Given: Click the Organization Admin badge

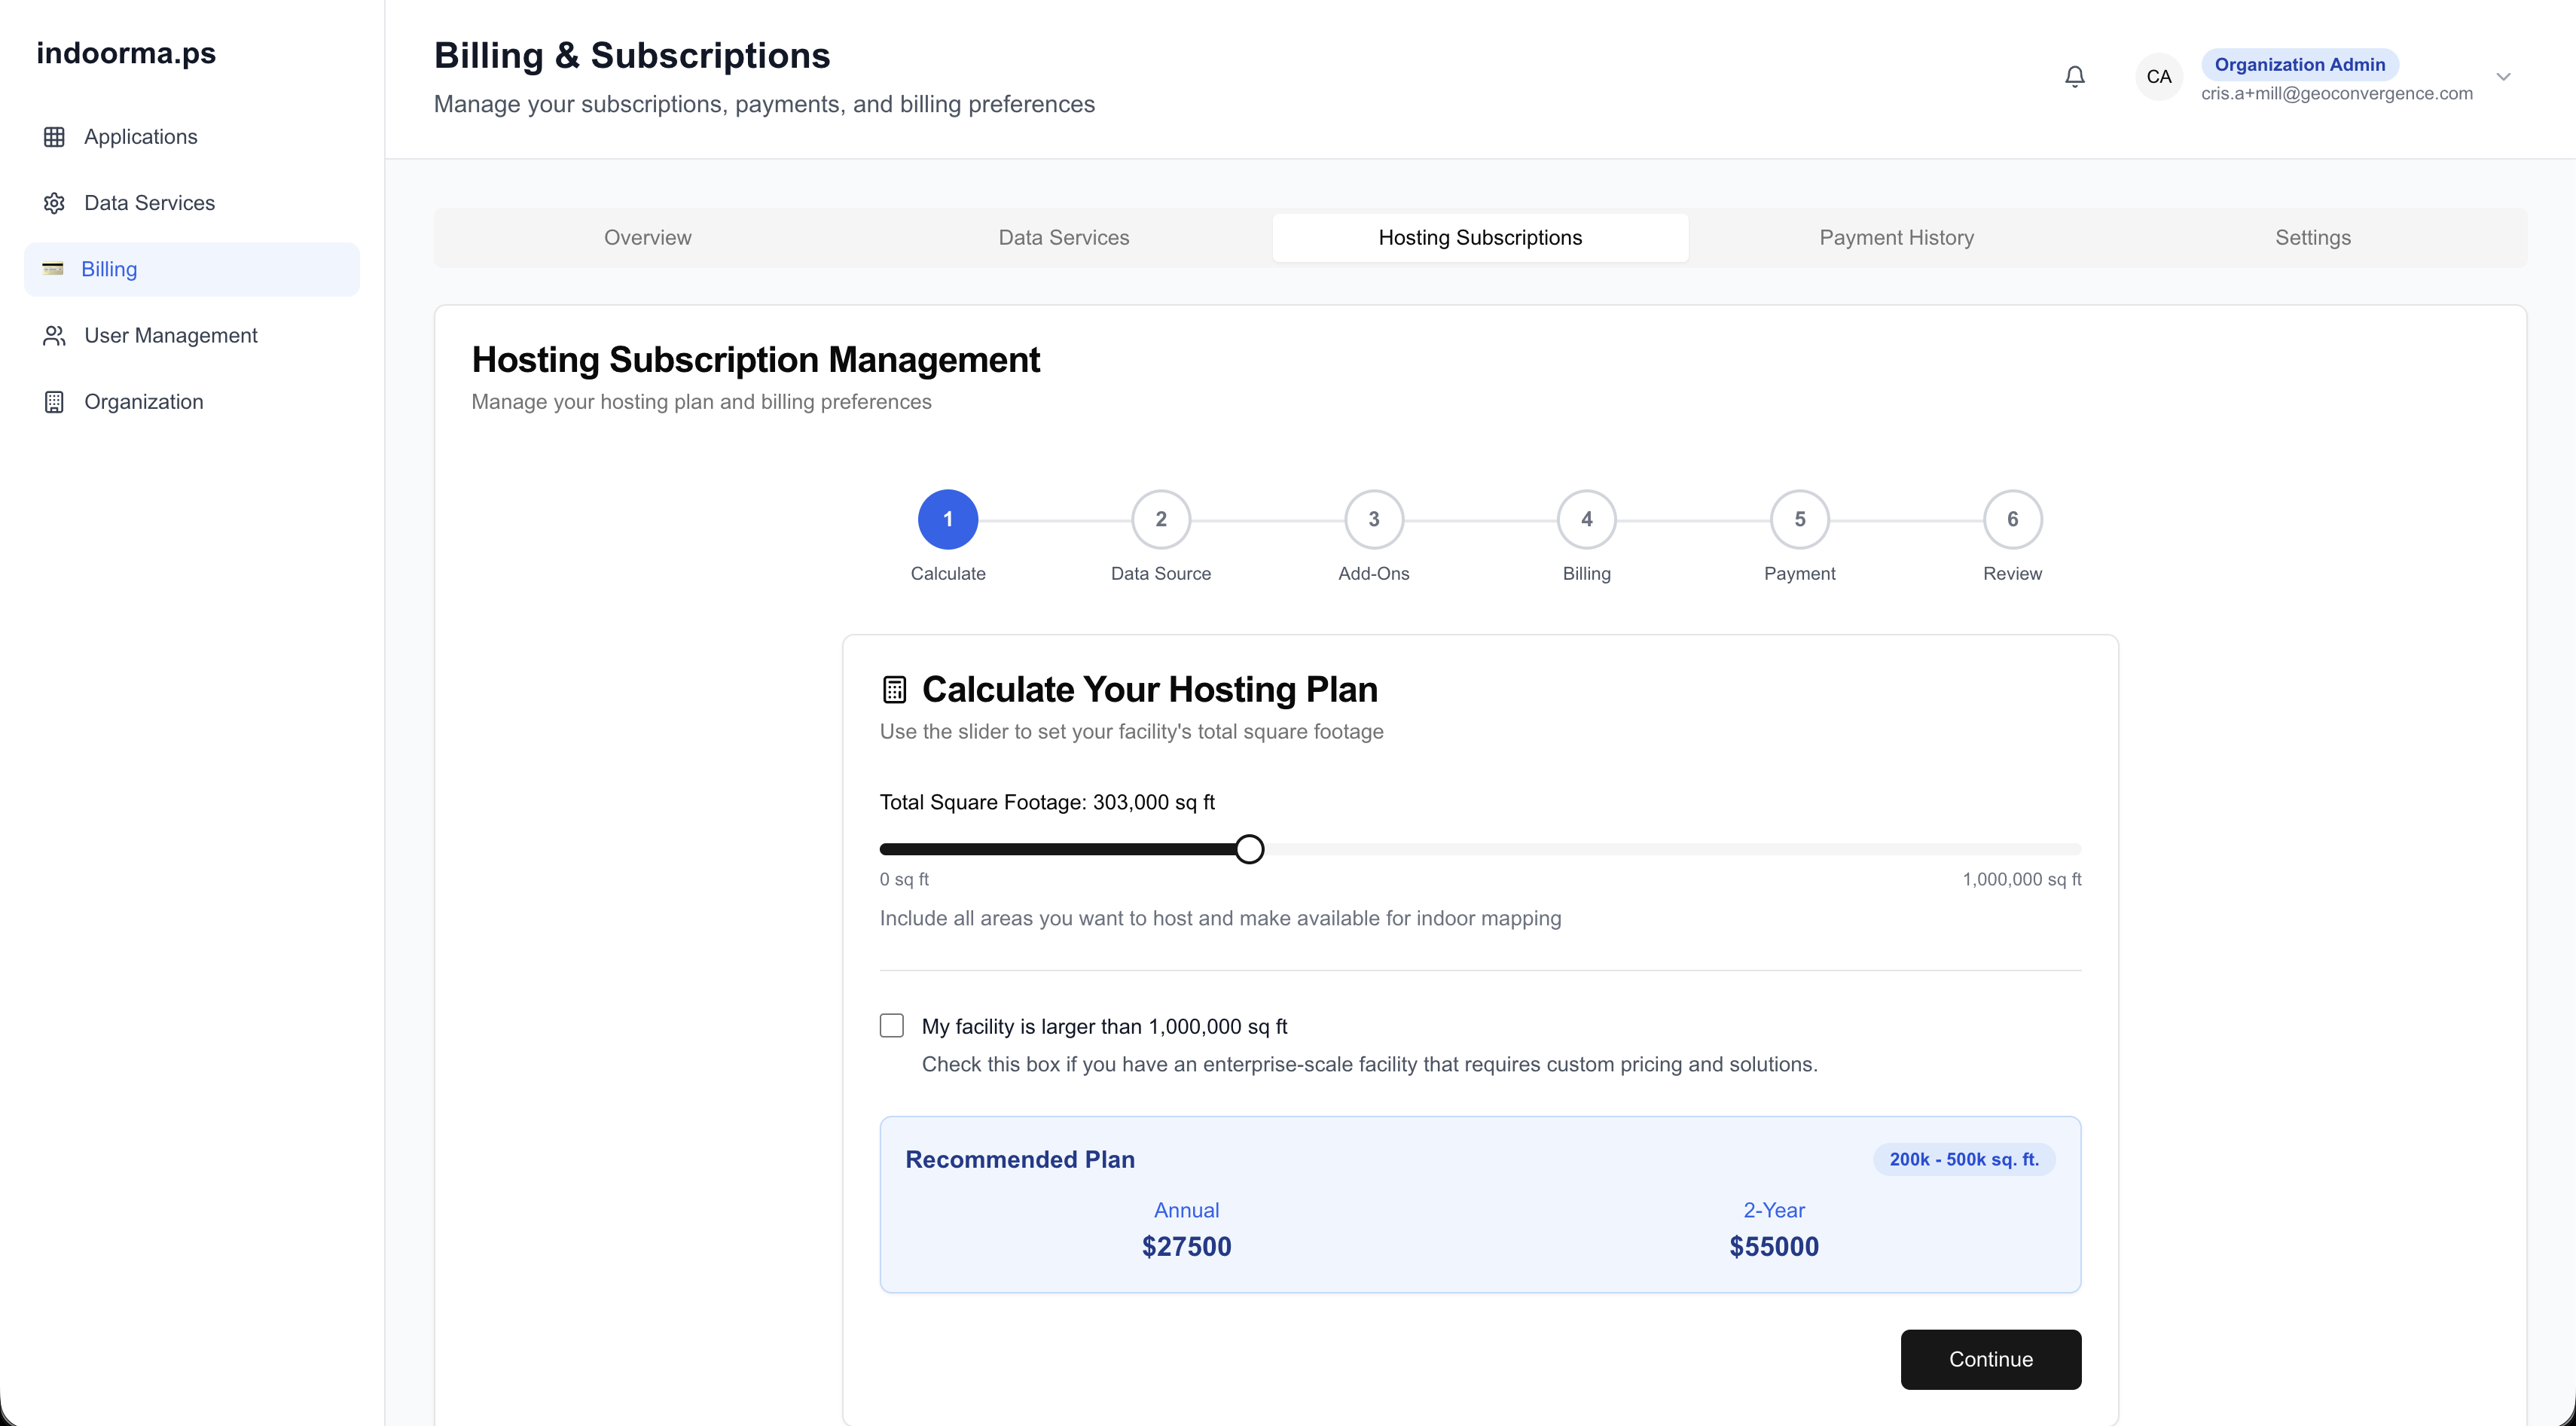Looking at the screenshot, I should point(2299,65).
